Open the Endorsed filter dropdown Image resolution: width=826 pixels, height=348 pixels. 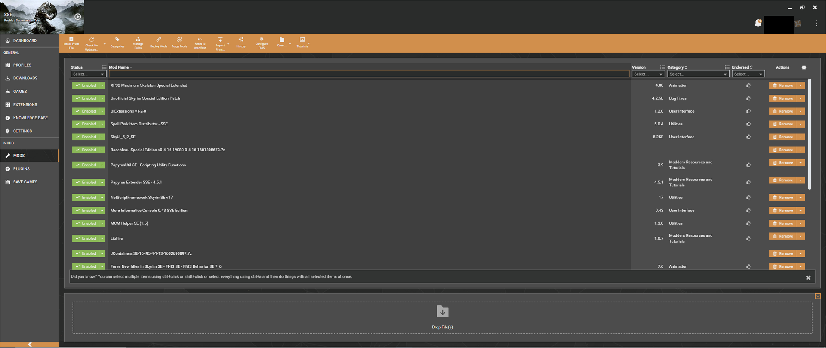point(748,74)
